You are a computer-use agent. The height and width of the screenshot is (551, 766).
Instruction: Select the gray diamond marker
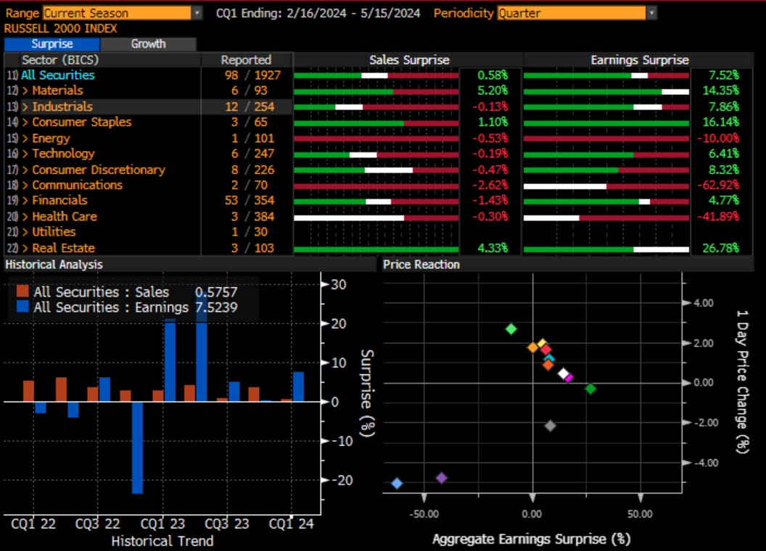(x=550, y=426)
